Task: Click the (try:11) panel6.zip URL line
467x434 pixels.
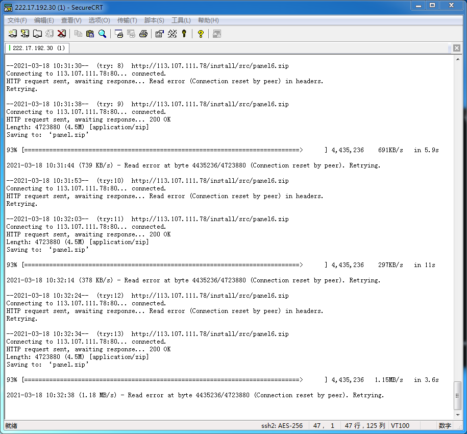Action: click(148, 219)
